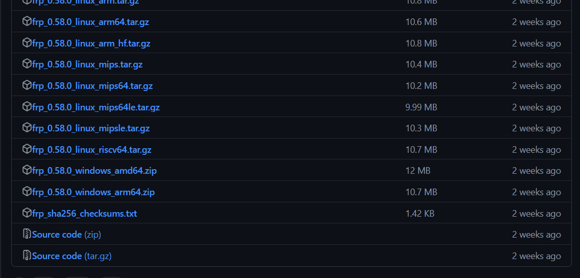Click package icon beside frp_0.58.0_linux_mips.tar.gz
Image resolution: width=580 pixels, height=278 pixels.
click(x=27, y=64)
